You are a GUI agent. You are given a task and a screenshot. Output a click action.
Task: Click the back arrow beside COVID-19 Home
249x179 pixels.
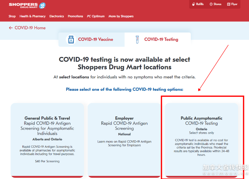(11, 28)
